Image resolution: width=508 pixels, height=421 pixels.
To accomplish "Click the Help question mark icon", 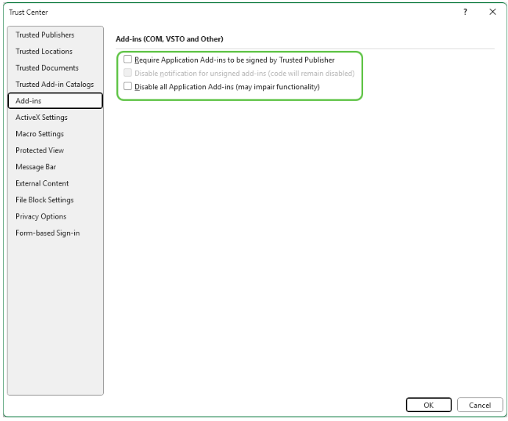I will click(465, 12).
